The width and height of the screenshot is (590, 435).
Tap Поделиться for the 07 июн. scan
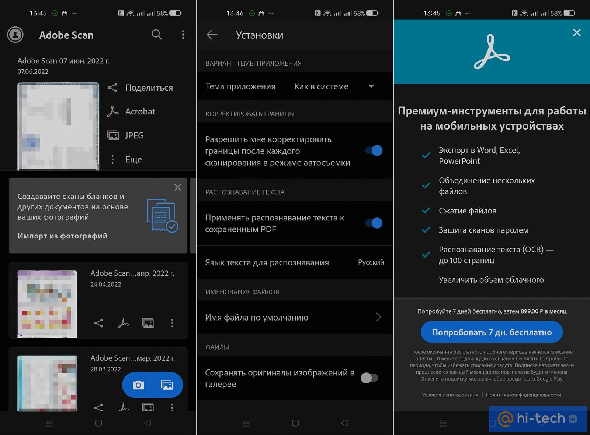click(x=140, y=88)
